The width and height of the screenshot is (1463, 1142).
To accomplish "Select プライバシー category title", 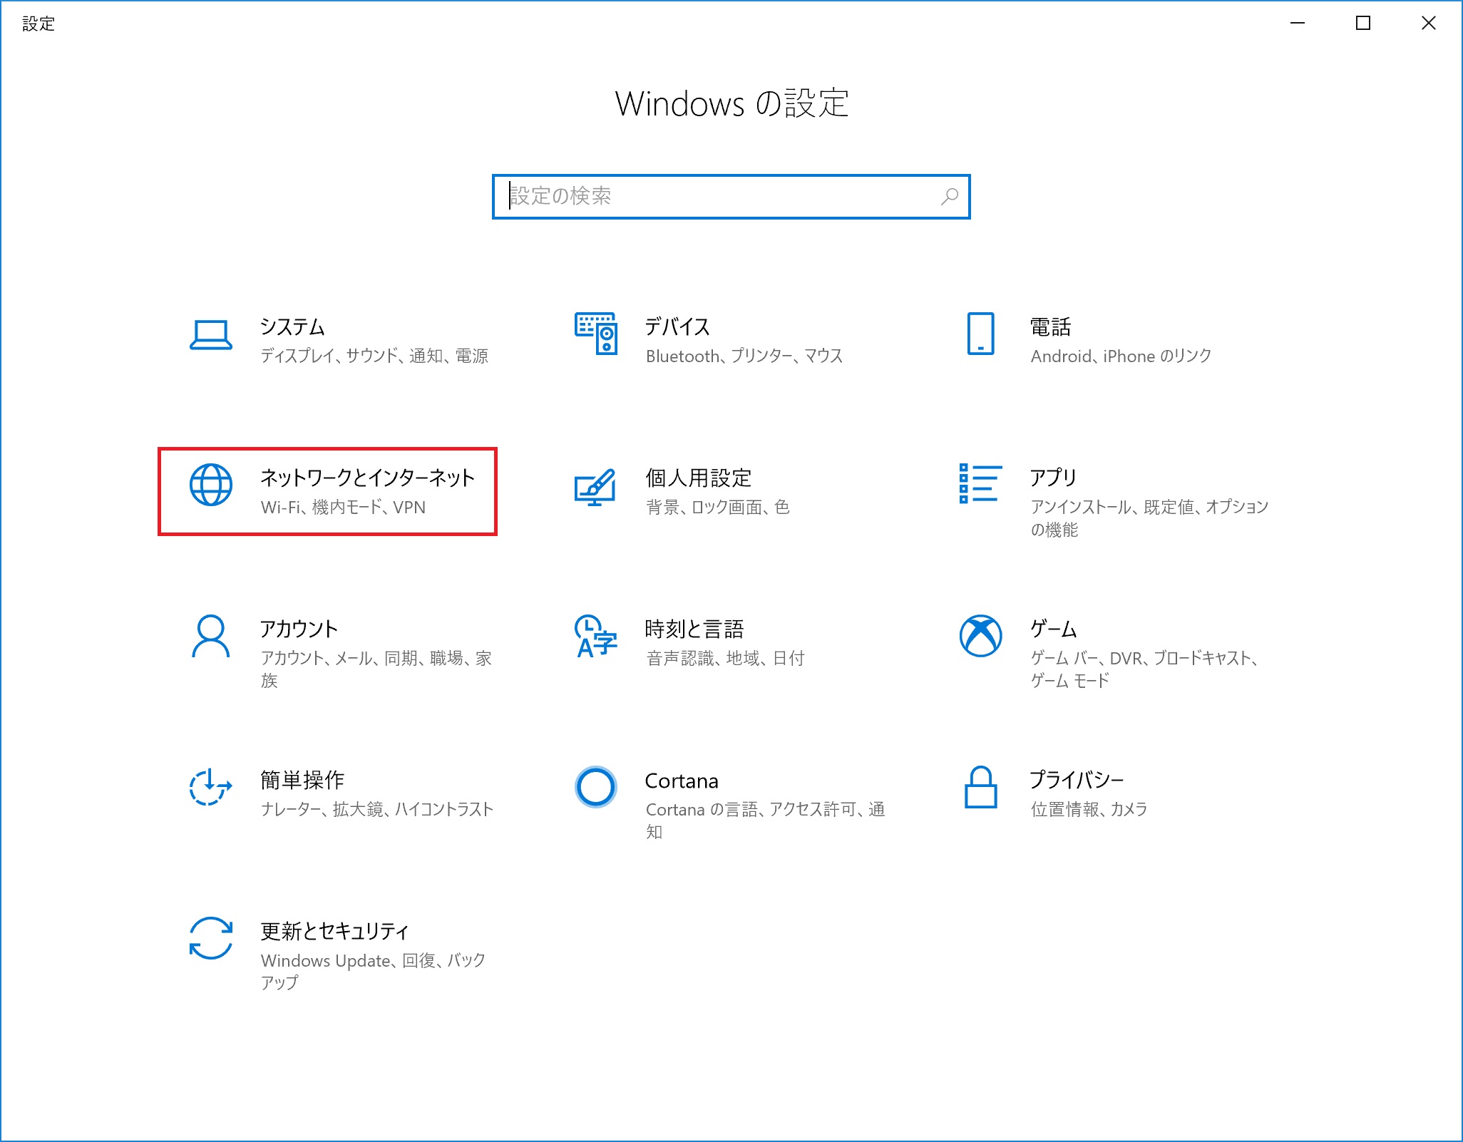I will tap(1076, 780).
